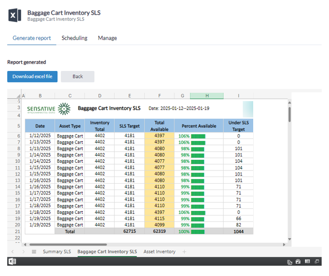Select column H header
Image resolution: width=329 pixels, height=276 pixels.
(x=207, y=96)
